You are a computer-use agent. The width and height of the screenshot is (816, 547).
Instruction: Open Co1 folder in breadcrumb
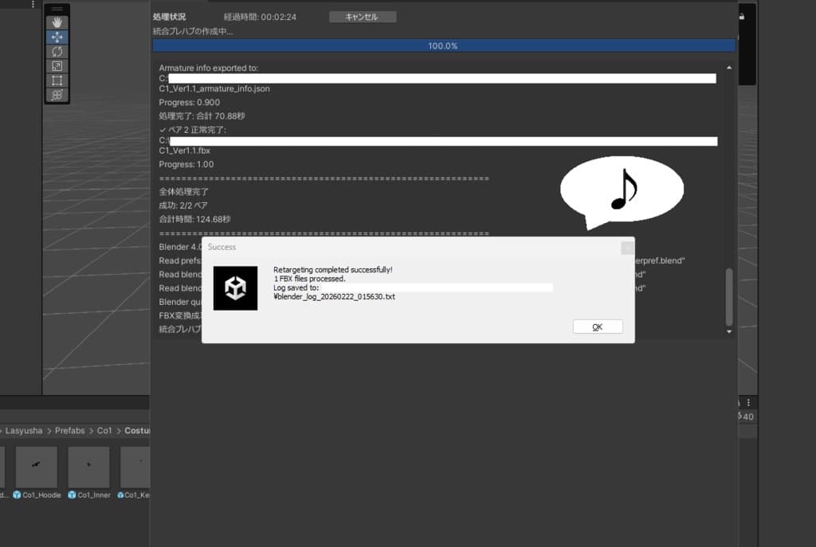(104, 431)
